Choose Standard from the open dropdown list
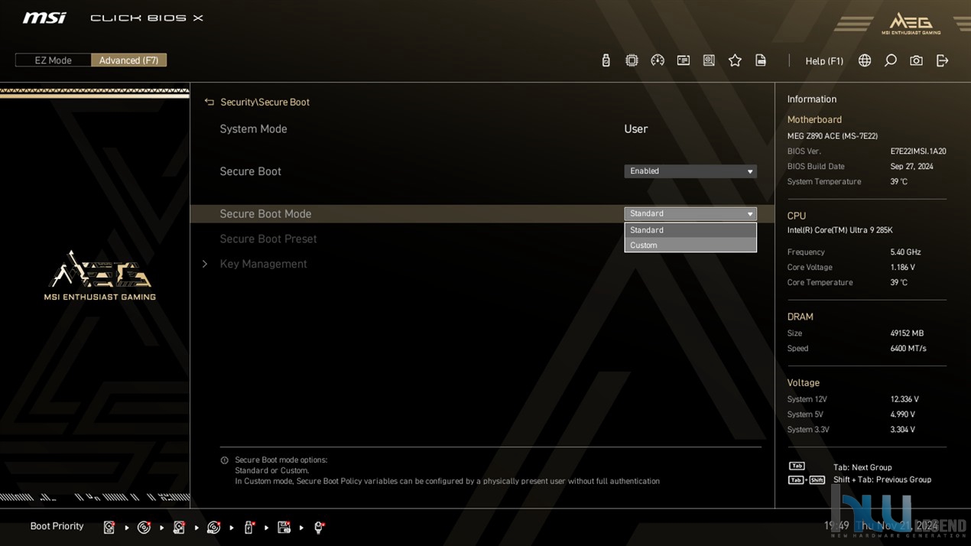Viewport: 971px width, 546px height. [x=690, y=230]
